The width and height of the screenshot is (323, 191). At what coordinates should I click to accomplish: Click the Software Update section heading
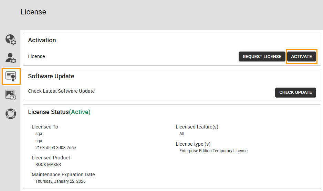(x=51, y=76)
